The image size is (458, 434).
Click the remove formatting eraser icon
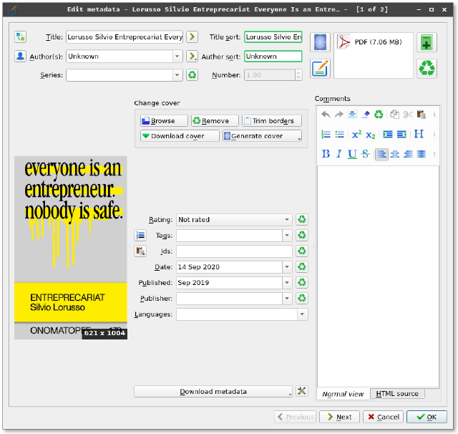tap(366, 115)
